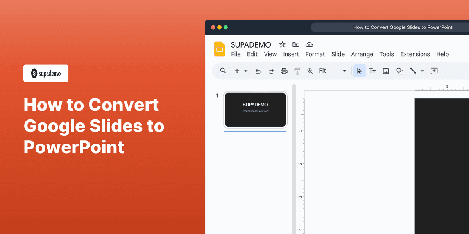Image resolution: width=469 pixels, height=234 pixels.
Task: Click the Google Slides home icon
Action: [x=219, y=49]
